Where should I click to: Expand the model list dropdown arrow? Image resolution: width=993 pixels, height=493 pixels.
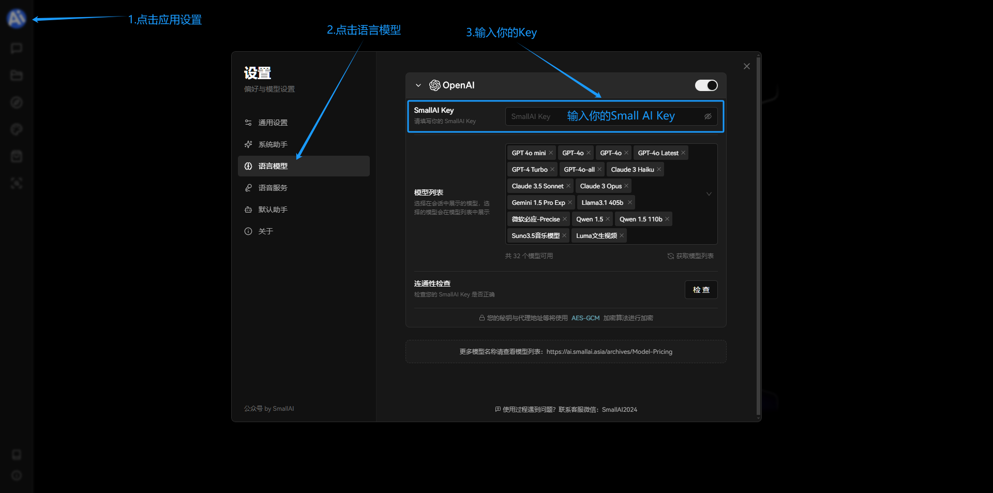point(709,194)
